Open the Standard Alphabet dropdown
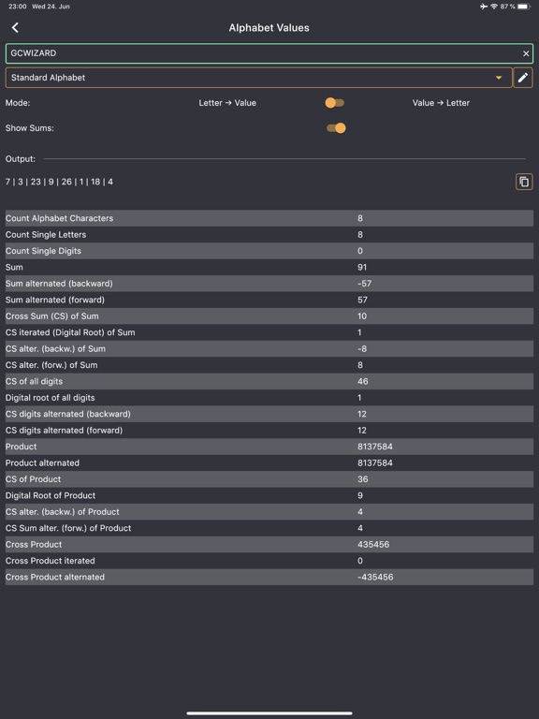This screenshot has height=719, width=539. coord(258,78)
